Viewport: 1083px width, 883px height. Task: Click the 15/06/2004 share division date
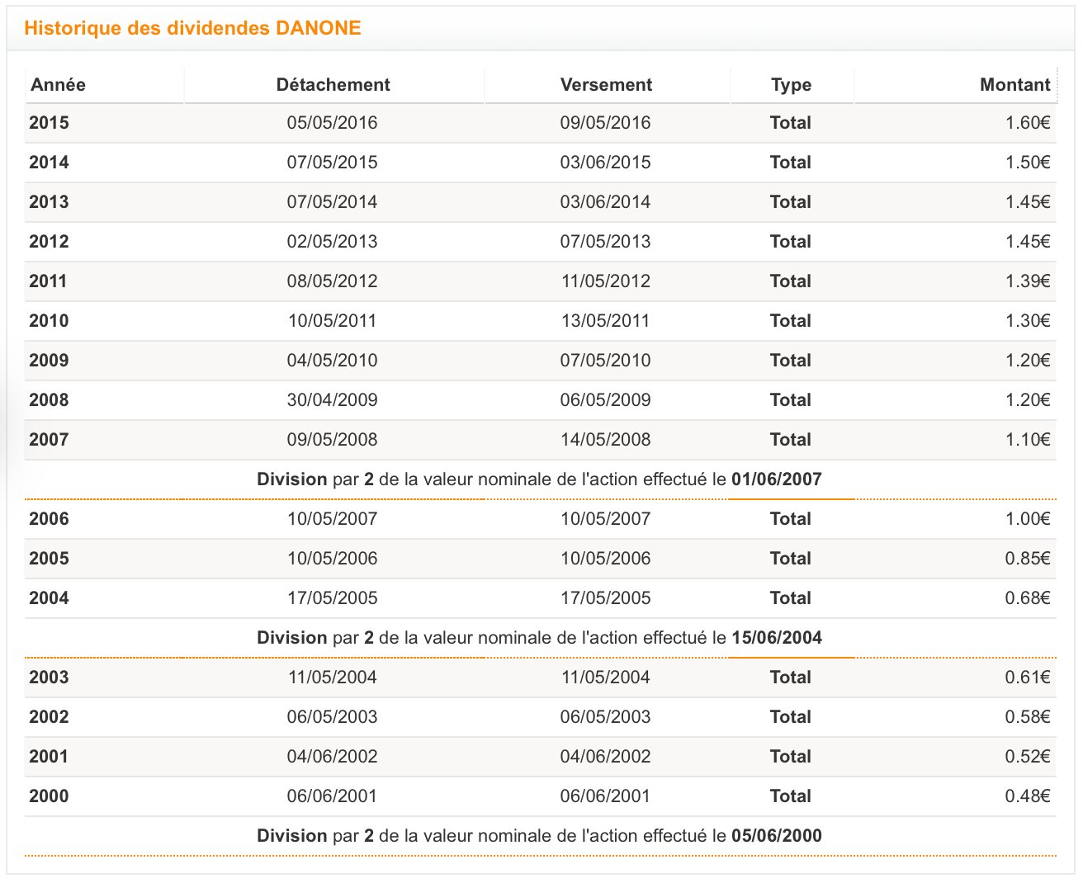(776, 638)
